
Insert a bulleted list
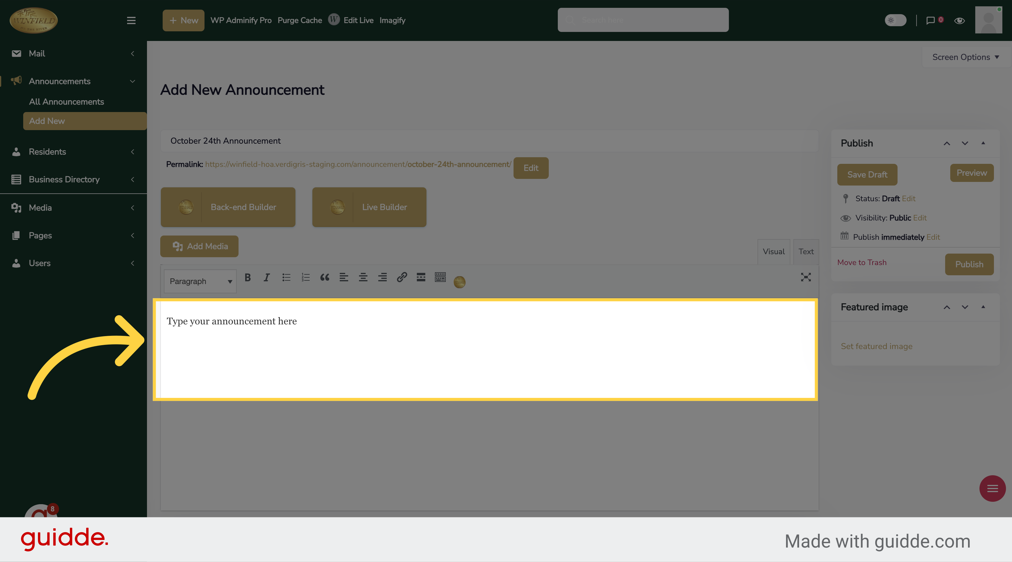click(286, 278)
